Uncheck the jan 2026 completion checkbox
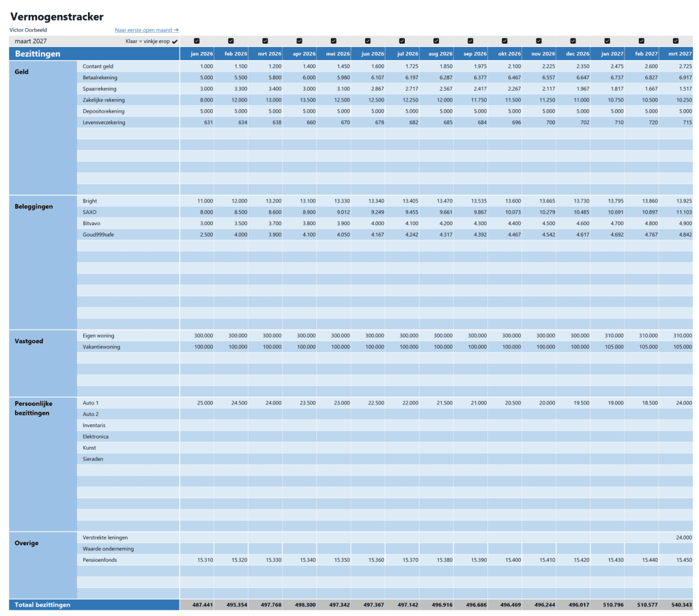 pos(198,40)
